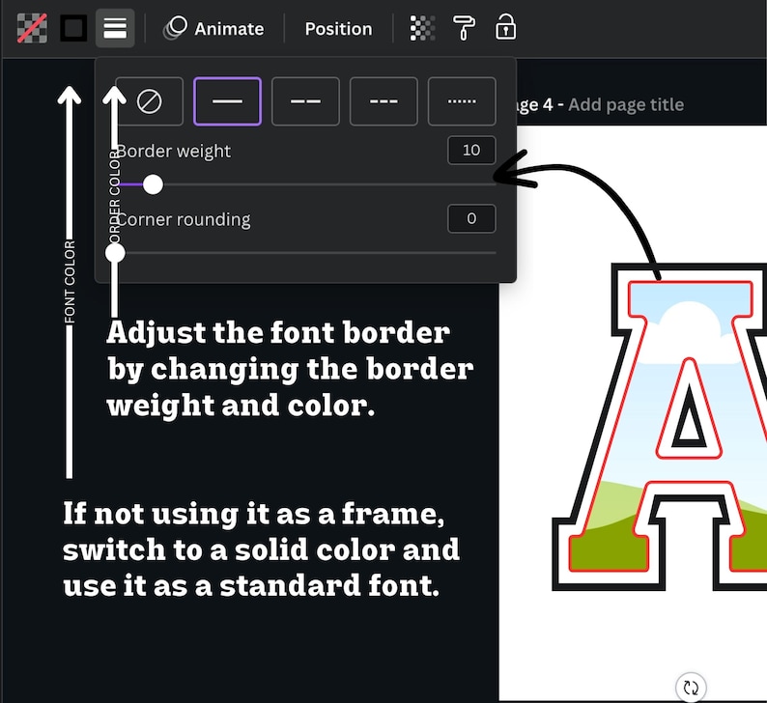Image resolution: width=767 pixels, height=703 pixels.
Task: Click the Add page title field
Action: [x=626, y=104]
